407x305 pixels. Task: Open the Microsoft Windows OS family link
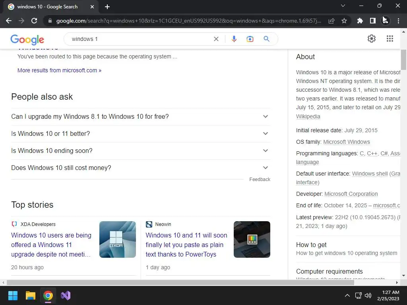pyautogui.click(x=347, y=142)
